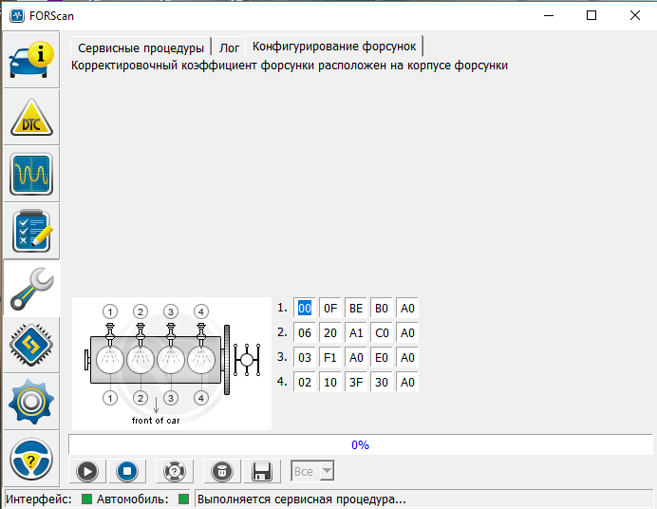Click injector 2 field containing '06'
The height and width of the screenshot is (509, 657).
pos(305,333)
